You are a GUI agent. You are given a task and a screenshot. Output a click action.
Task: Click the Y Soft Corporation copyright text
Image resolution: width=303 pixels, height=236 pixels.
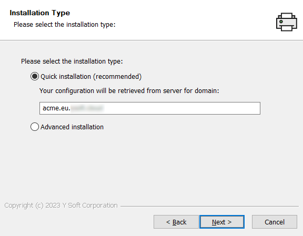61,206
